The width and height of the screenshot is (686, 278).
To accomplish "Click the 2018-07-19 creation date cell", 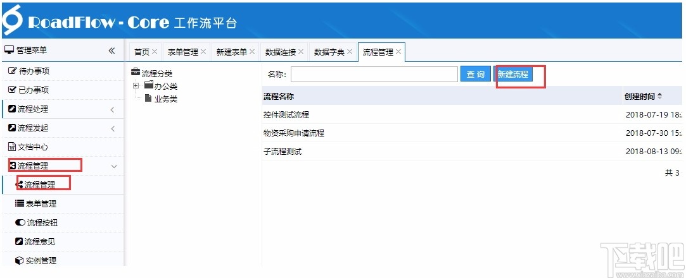I will tap(654, 115).
